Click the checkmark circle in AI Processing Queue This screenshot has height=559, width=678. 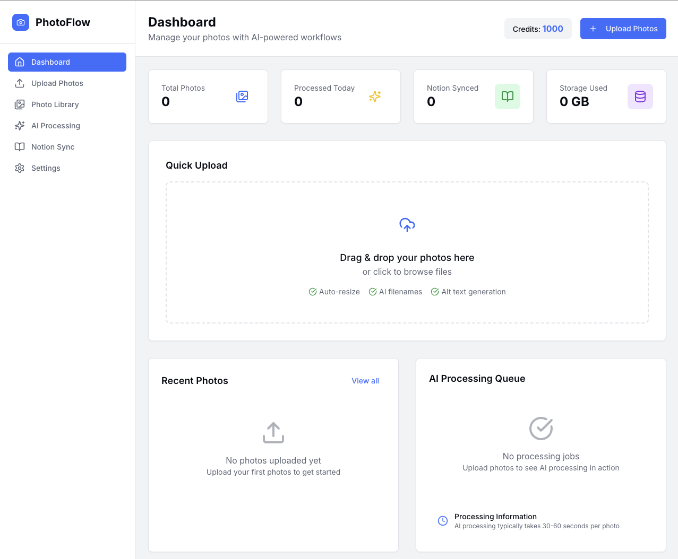tap(541, 429)
